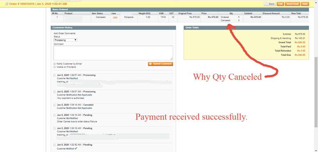
Task: Click inside the Comment text area
Action: click(113, 53)
